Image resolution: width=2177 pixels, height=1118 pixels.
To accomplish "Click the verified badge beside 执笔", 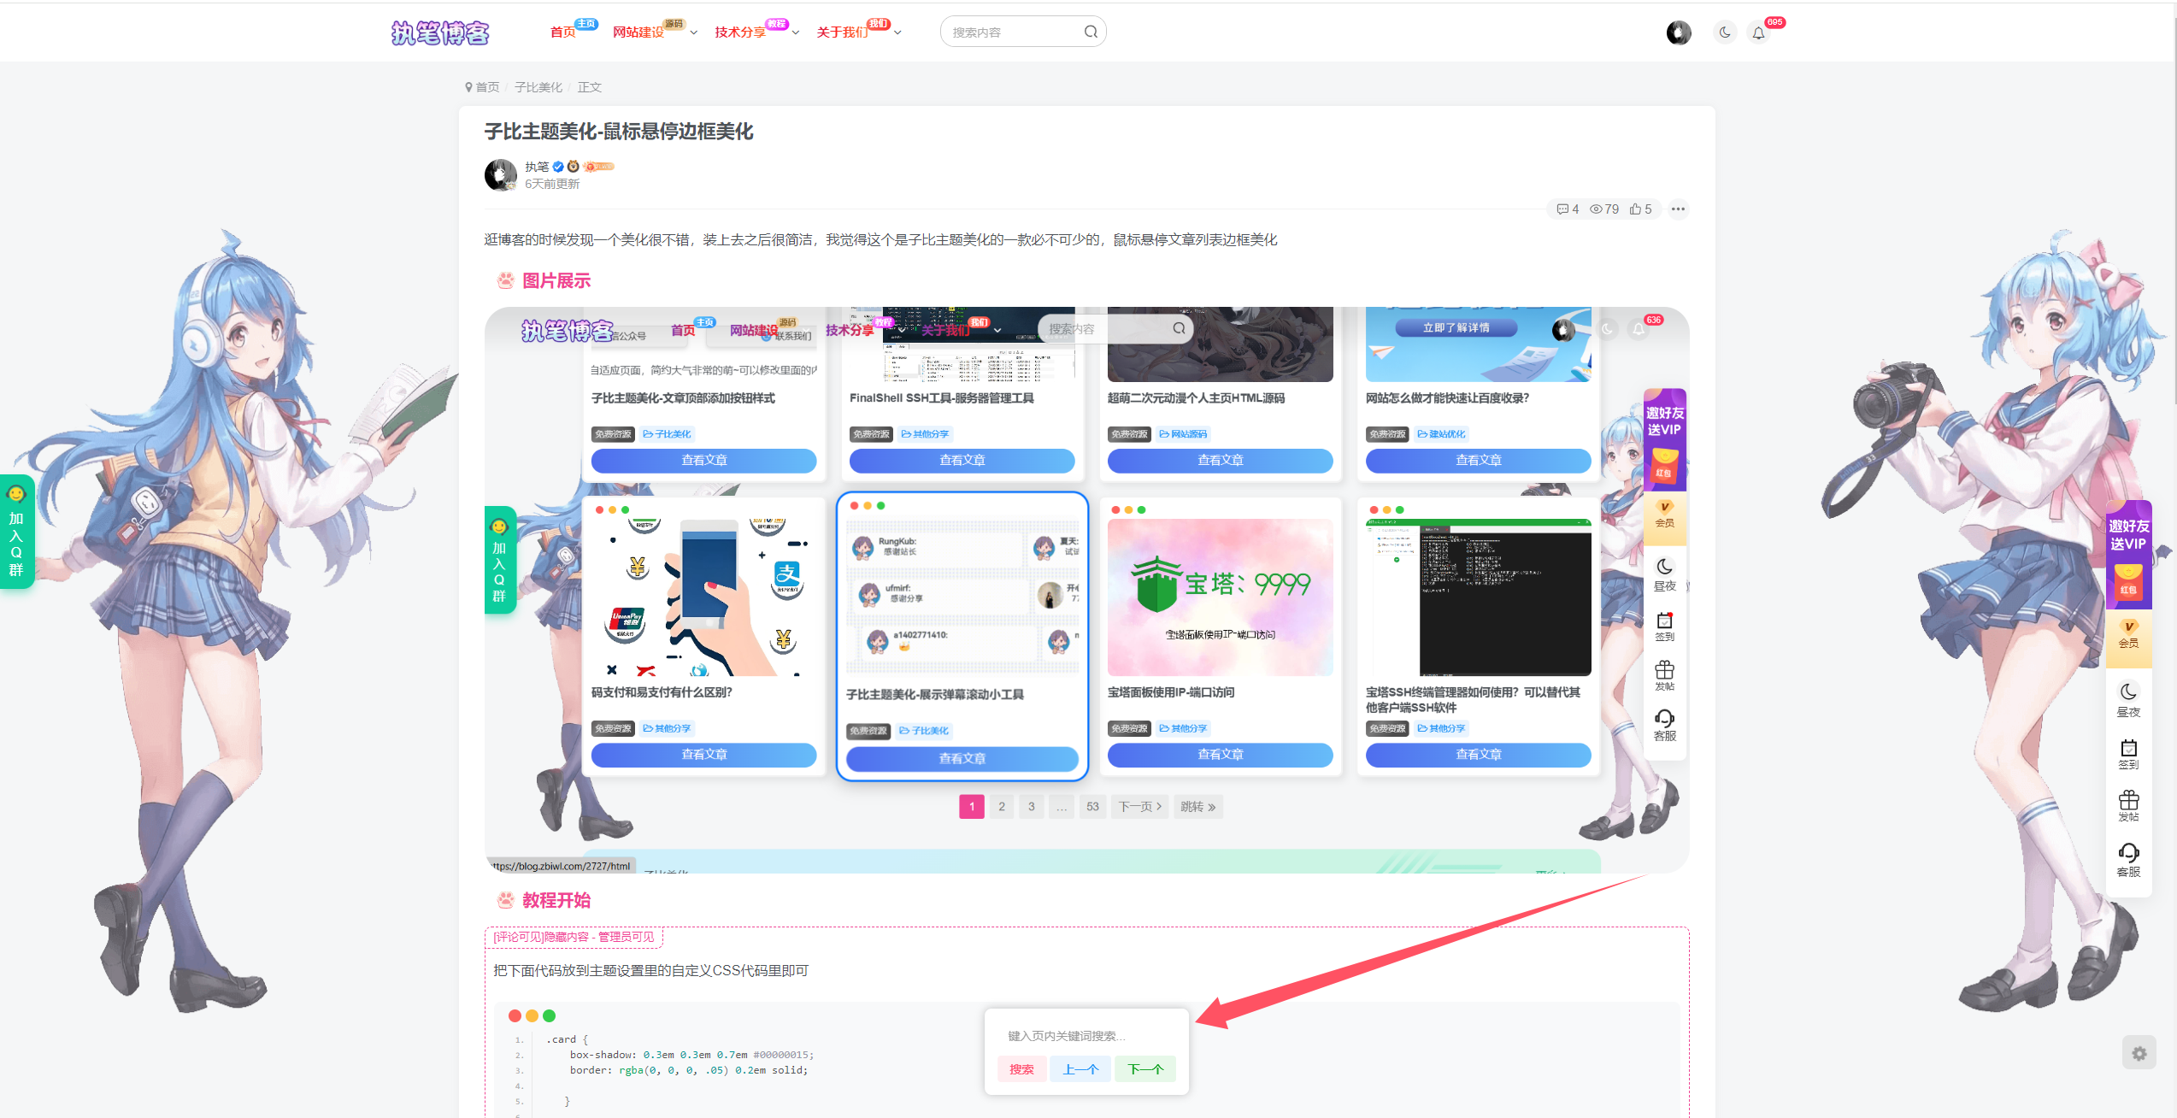I will click(x=558, y=167).
